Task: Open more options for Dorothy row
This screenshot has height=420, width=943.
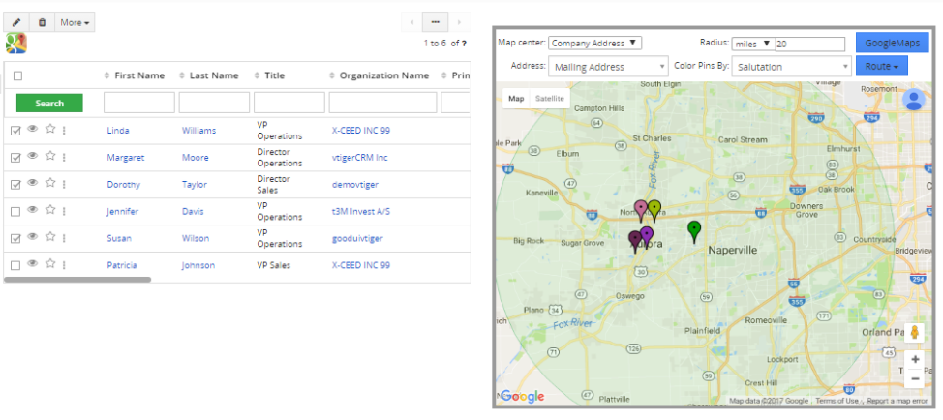Action: (64, 184)
